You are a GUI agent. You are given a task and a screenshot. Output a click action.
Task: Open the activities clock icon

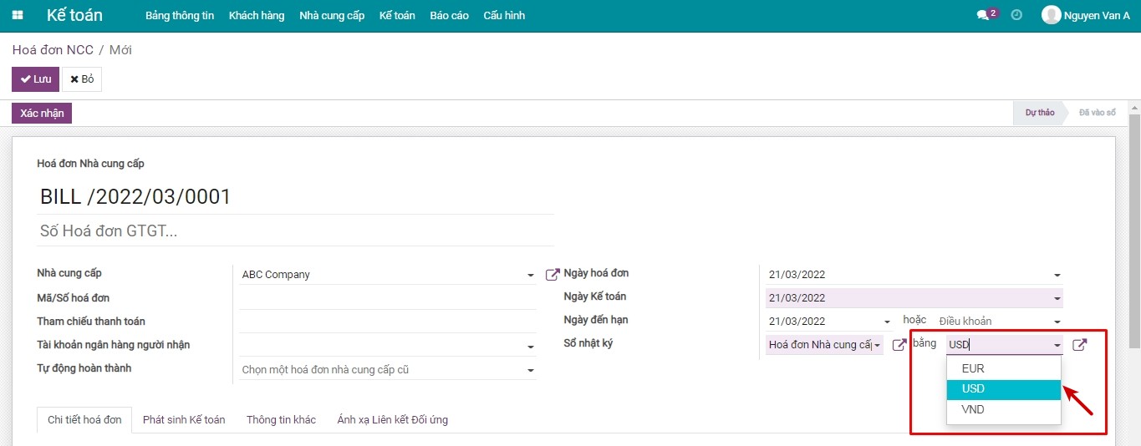click(x=1016, y=15)
